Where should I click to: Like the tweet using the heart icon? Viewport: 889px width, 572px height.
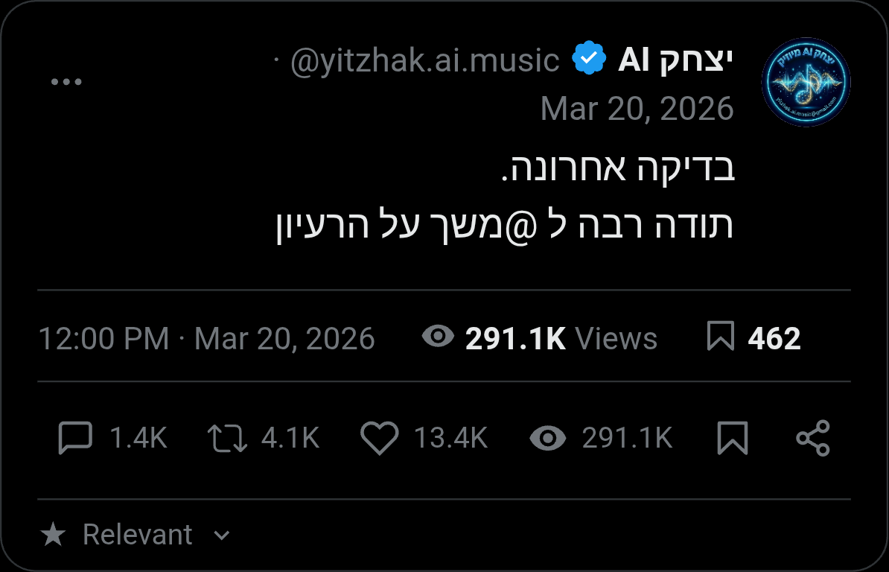pyautogui.click(x=380, y=439)
